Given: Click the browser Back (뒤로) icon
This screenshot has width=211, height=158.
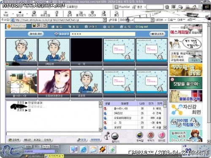Looking at the screenshot, I should tap(6, 13).
